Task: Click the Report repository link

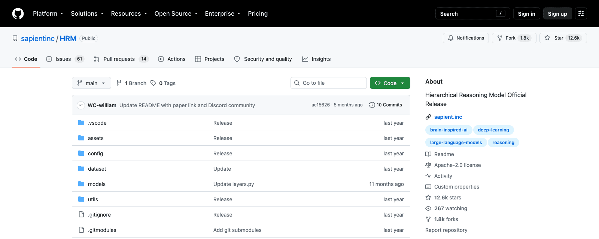Action: tap(446, 230)
